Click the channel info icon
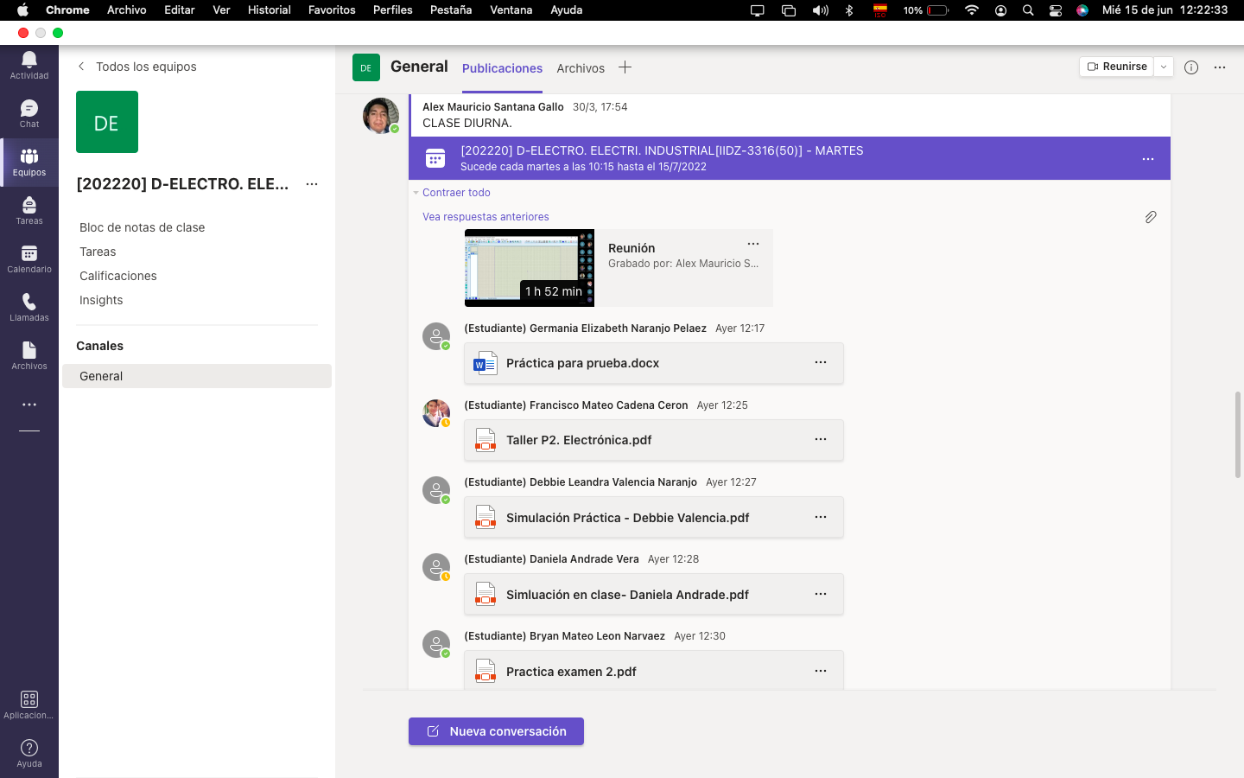1244x778 pixels. point(1191,67)
